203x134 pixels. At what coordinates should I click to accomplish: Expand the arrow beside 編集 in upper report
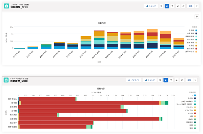click(197, 6)
